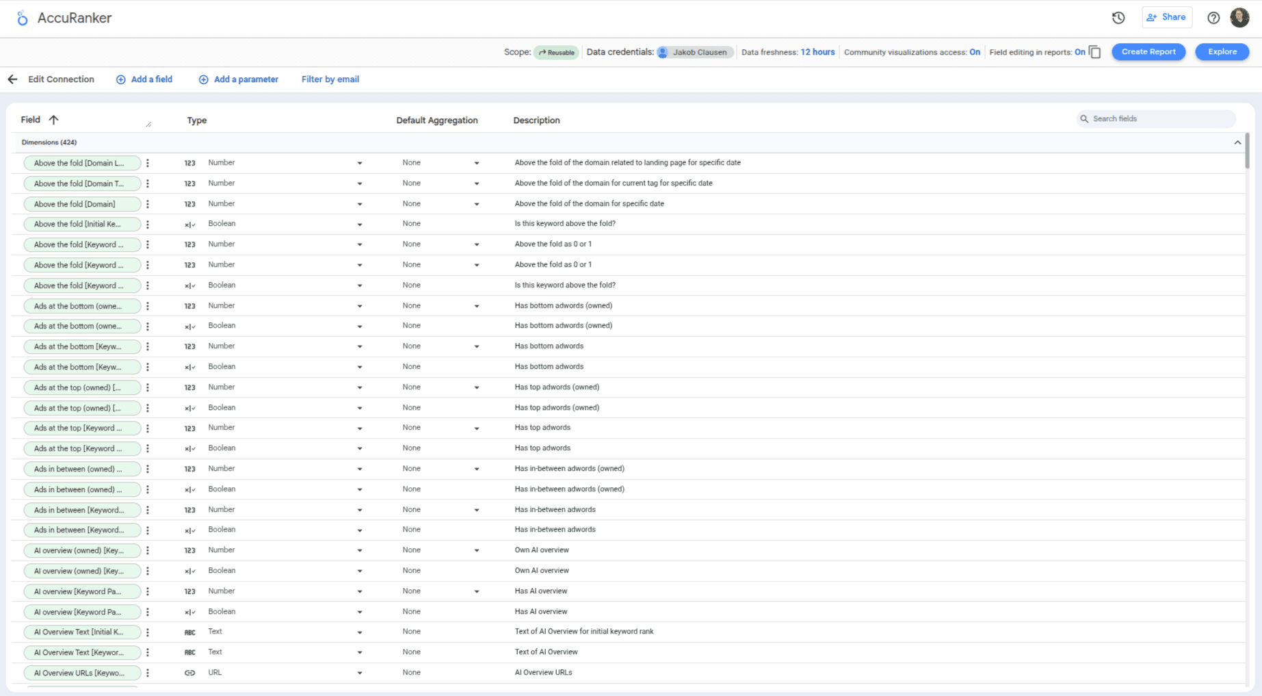Click the Description column header
Screen dimensions: 1262x696
[x=536, y=120]
